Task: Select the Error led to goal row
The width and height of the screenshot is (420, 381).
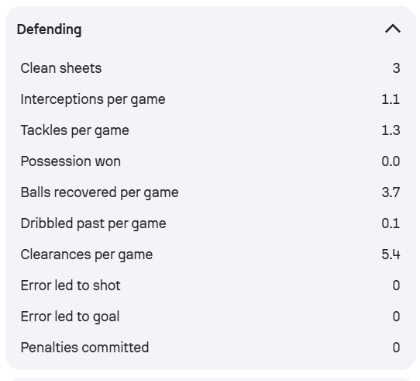Action: [x=211, y=317]
